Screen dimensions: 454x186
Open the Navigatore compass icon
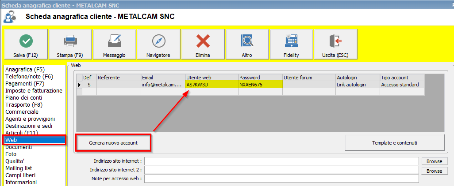[x=158, y=41]
